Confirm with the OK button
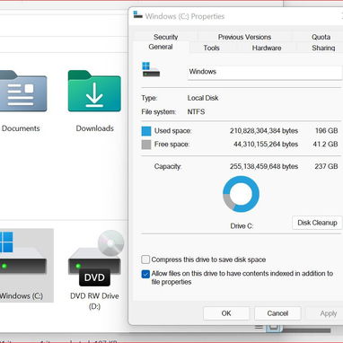Viewport: 343px width, 343px height. (x=226, y=313)
